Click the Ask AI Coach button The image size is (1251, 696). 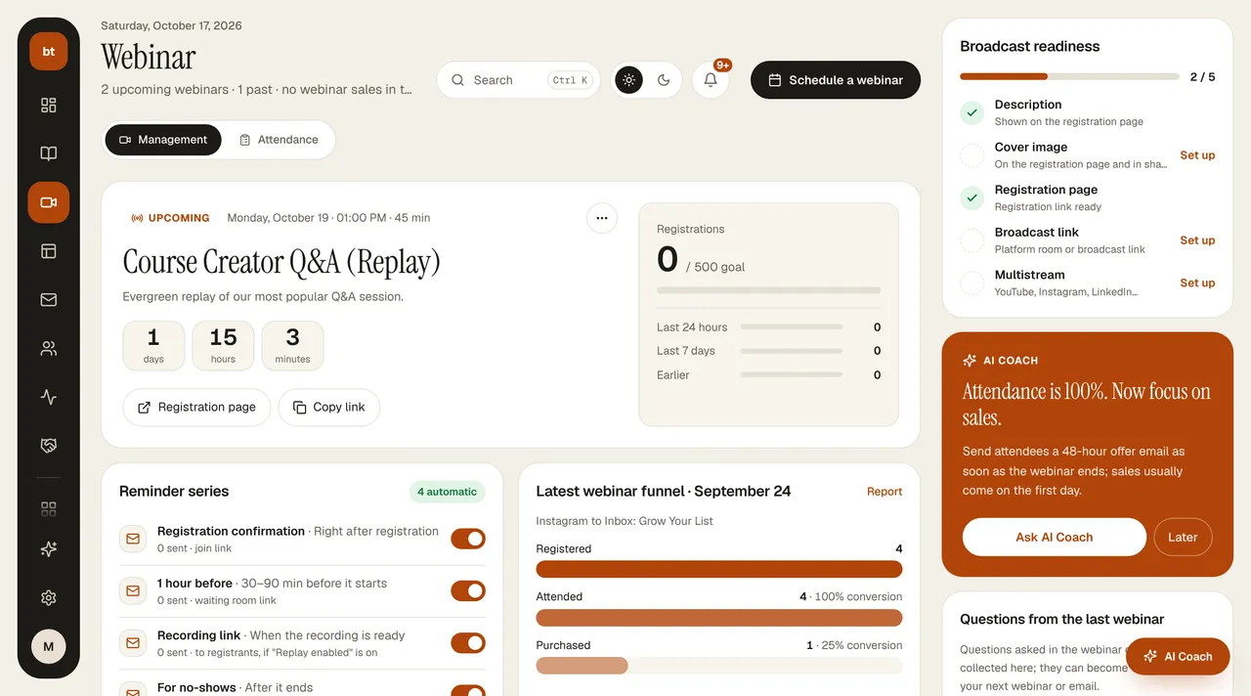pyautogui.click(x=1054, y=537)
